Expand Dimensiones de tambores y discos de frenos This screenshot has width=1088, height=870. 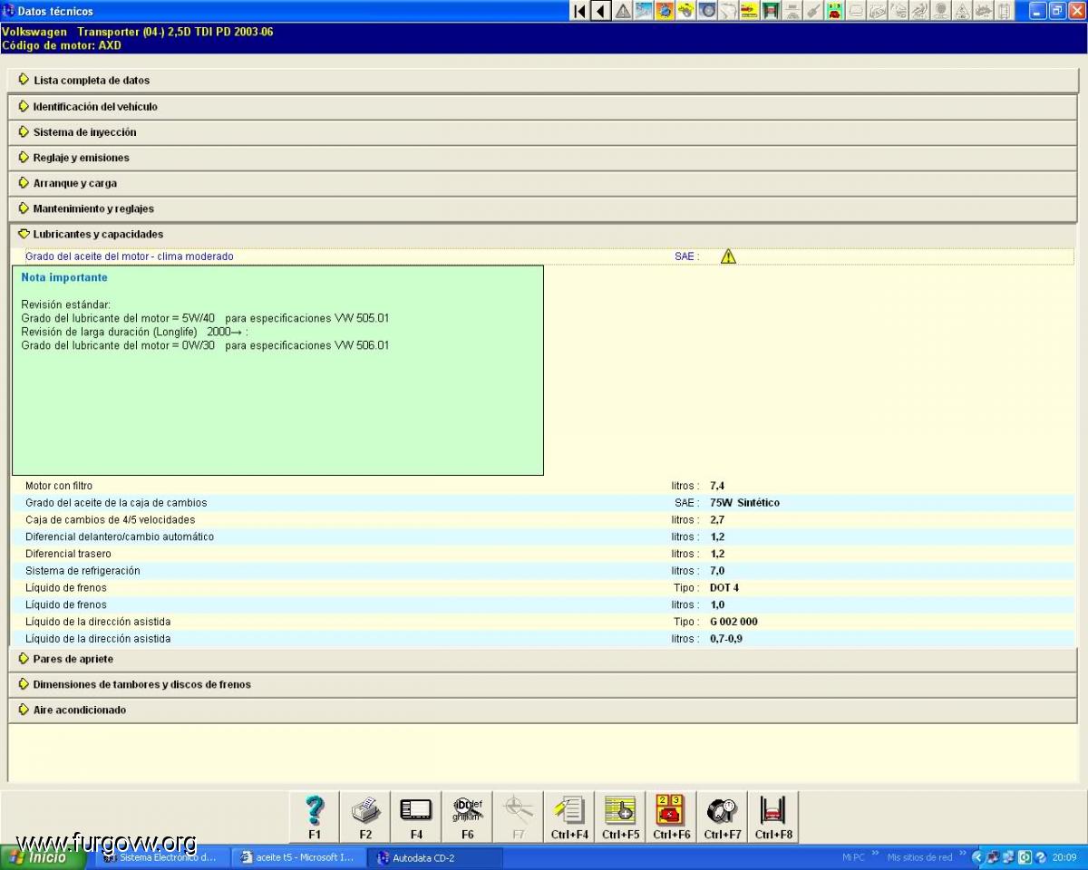coord(543,684)
